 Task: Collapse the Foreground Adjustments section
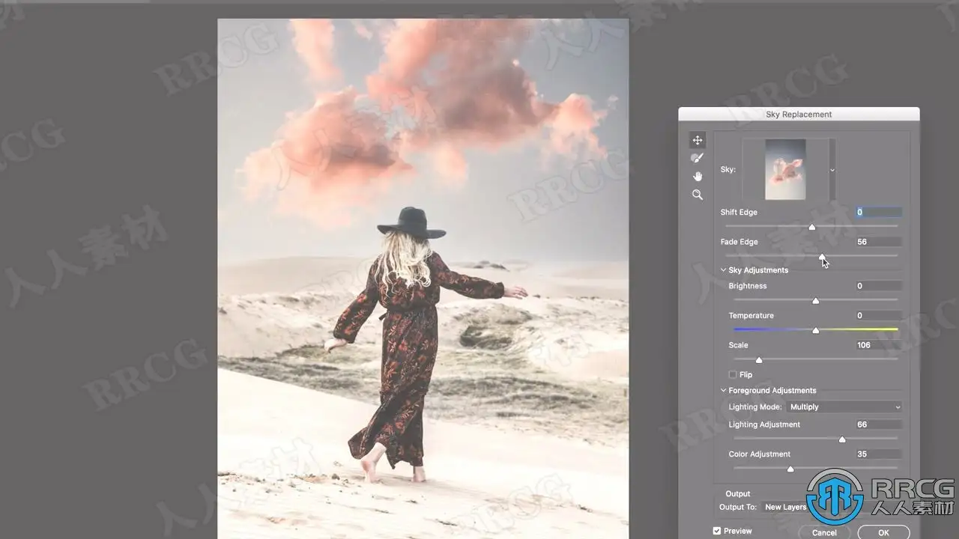point(724,391)
